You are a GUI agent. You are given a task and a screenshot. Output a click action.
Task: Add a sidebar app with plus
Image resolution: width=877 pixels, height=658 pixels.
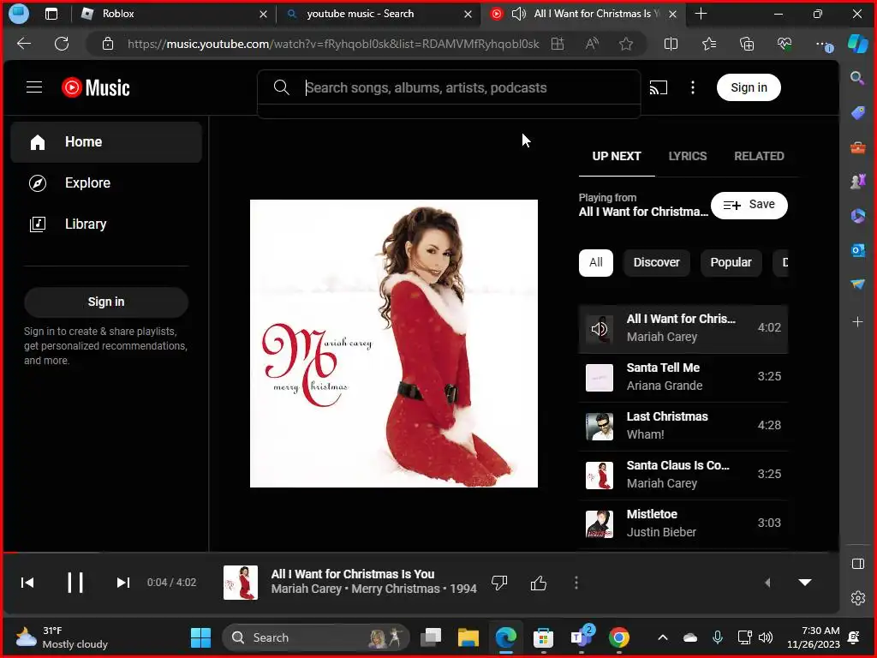click(857, 322)
